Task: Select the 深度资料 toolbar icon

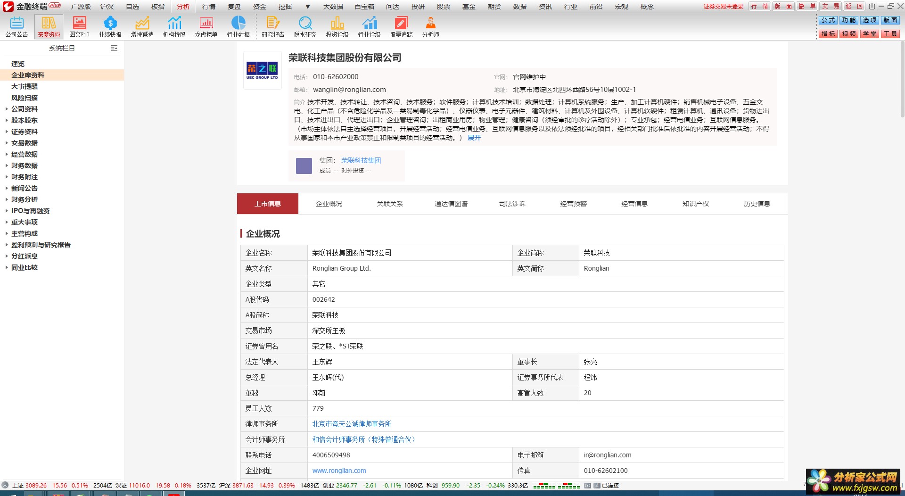Action: (49, 27)
